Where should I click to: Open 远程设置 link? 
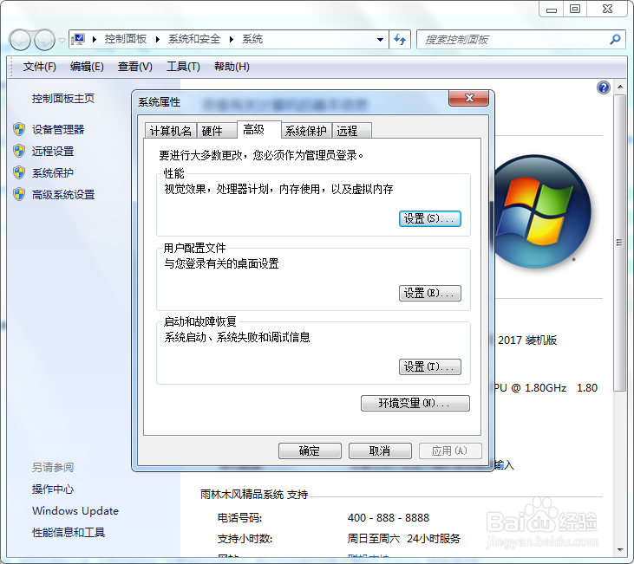pos(53,151)
